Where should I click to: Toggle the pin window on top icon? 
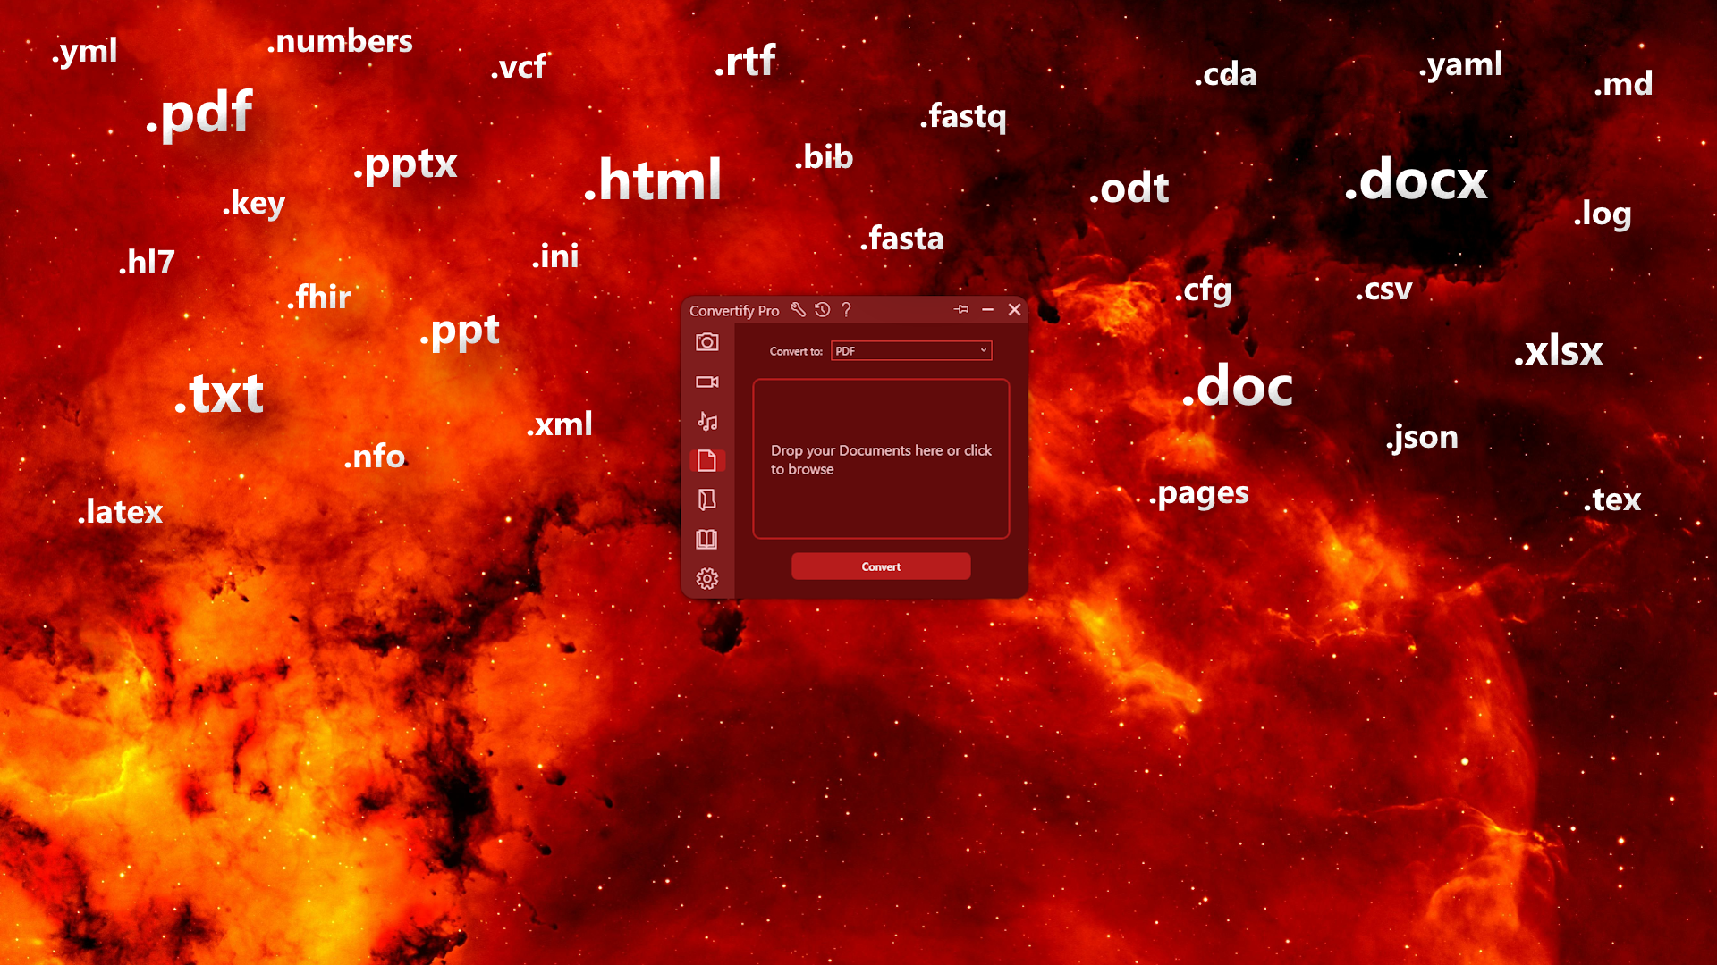tap(961, 309)
